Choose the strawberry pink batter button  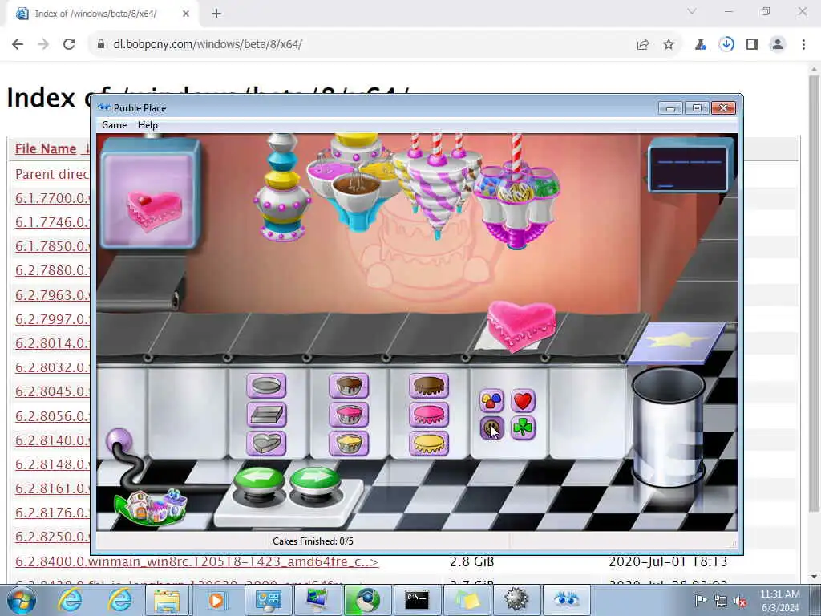[349, 415]
